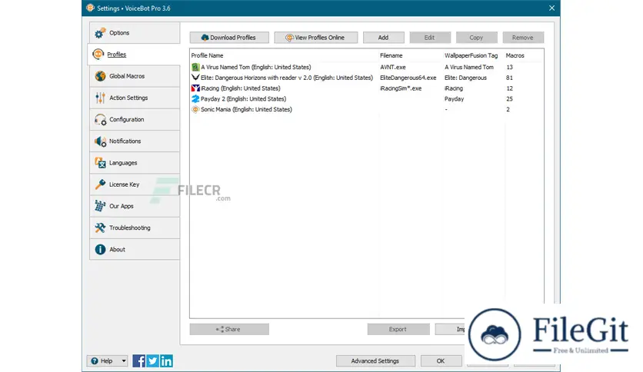Click the Remove profile button
The width and height of the screenshot is (643, 372).
point(523,38)
